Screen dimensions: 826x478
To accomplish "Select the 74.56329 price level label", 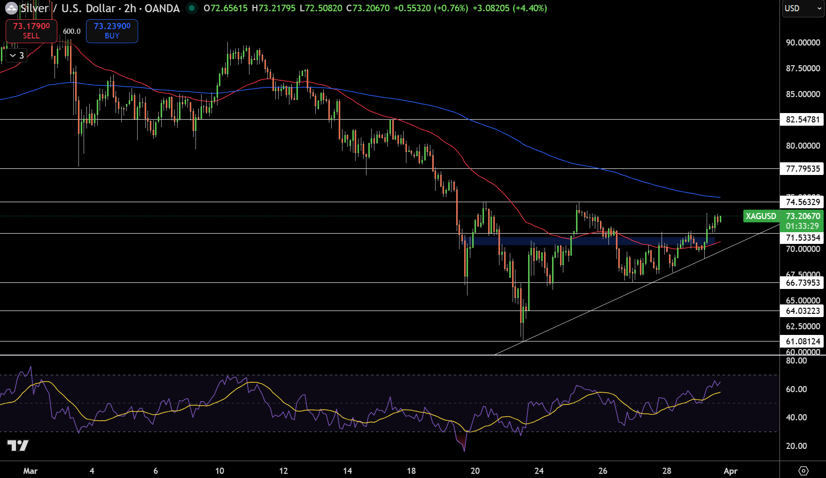I will point(803,202).
